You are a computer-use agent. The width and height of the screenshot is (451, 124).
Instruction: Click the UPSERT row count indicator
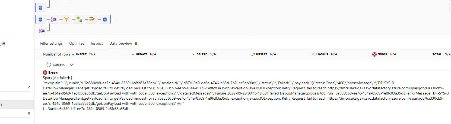(x=263, y=54)
